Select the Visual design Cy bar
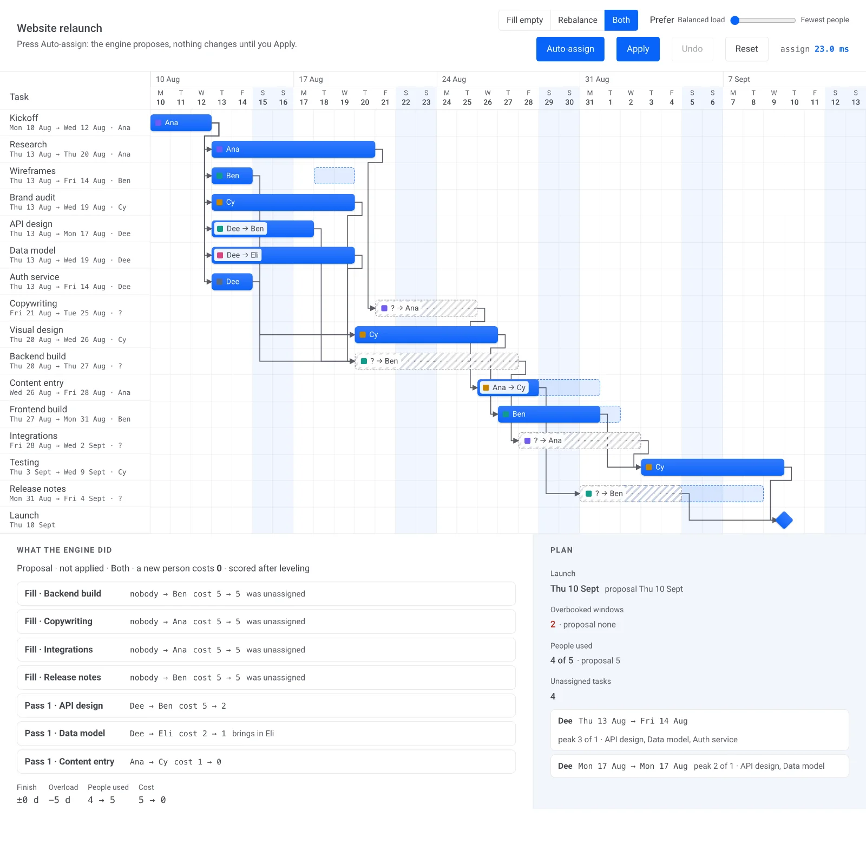This screenshot has width=866, height=849. (427, 335)
